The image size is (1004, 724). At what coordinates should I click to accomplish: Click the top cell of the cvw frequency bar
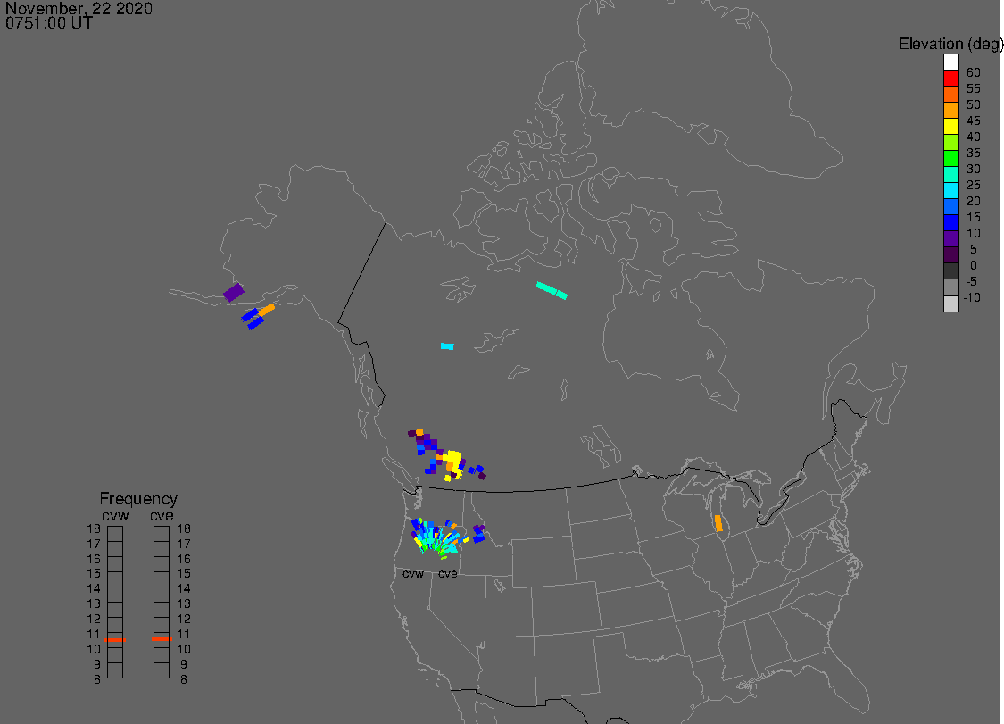point(115,534)
